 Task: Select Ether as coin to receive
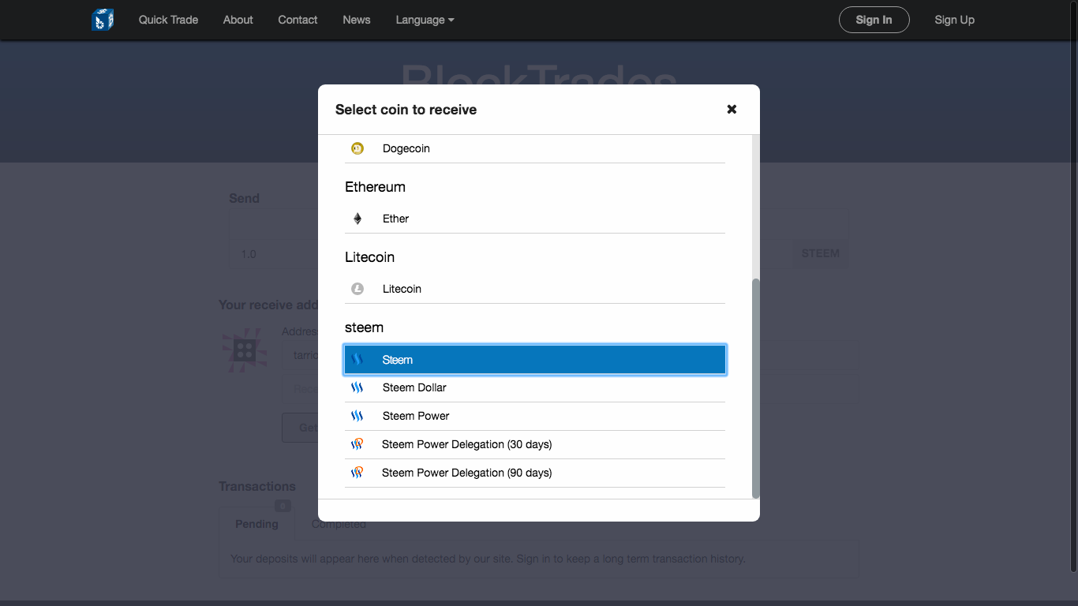tap(535, 219)
